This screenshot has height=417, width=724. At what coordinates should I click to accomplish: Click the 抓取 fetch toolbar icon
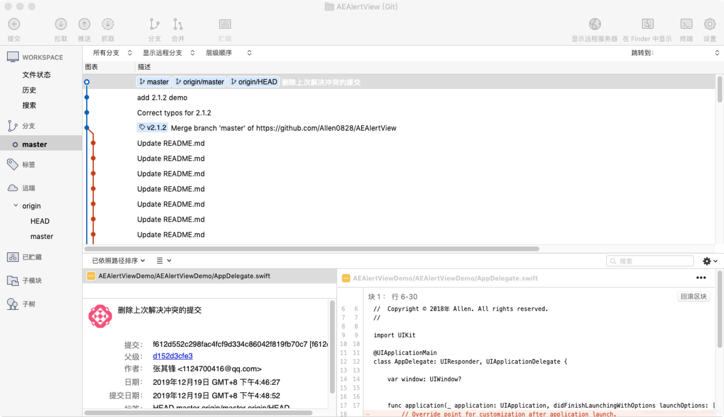point(108,24)
